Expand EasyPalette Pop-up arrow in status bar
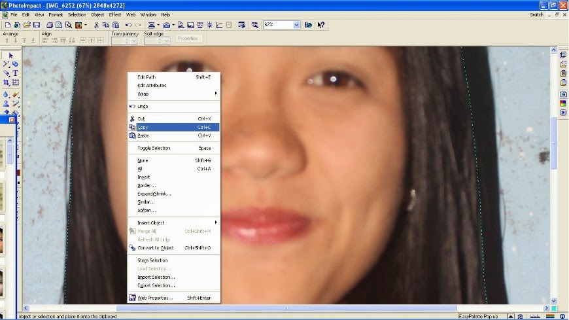 coord(510,316)
